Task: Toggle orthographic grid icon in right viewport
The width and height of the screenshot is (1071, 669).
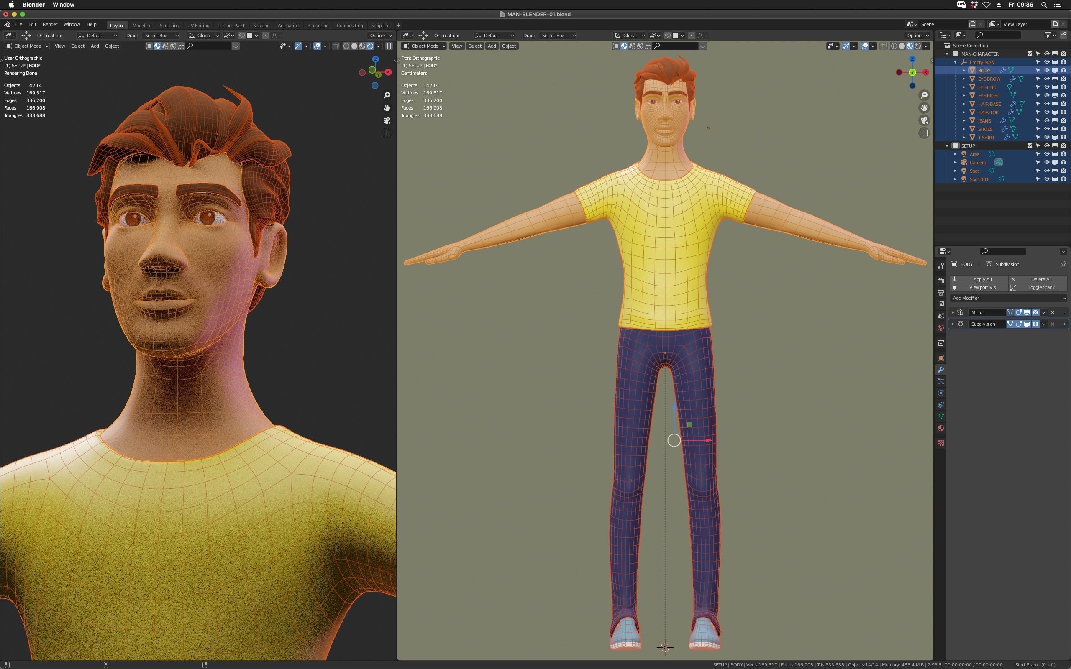Action: [x=924, y=133]
